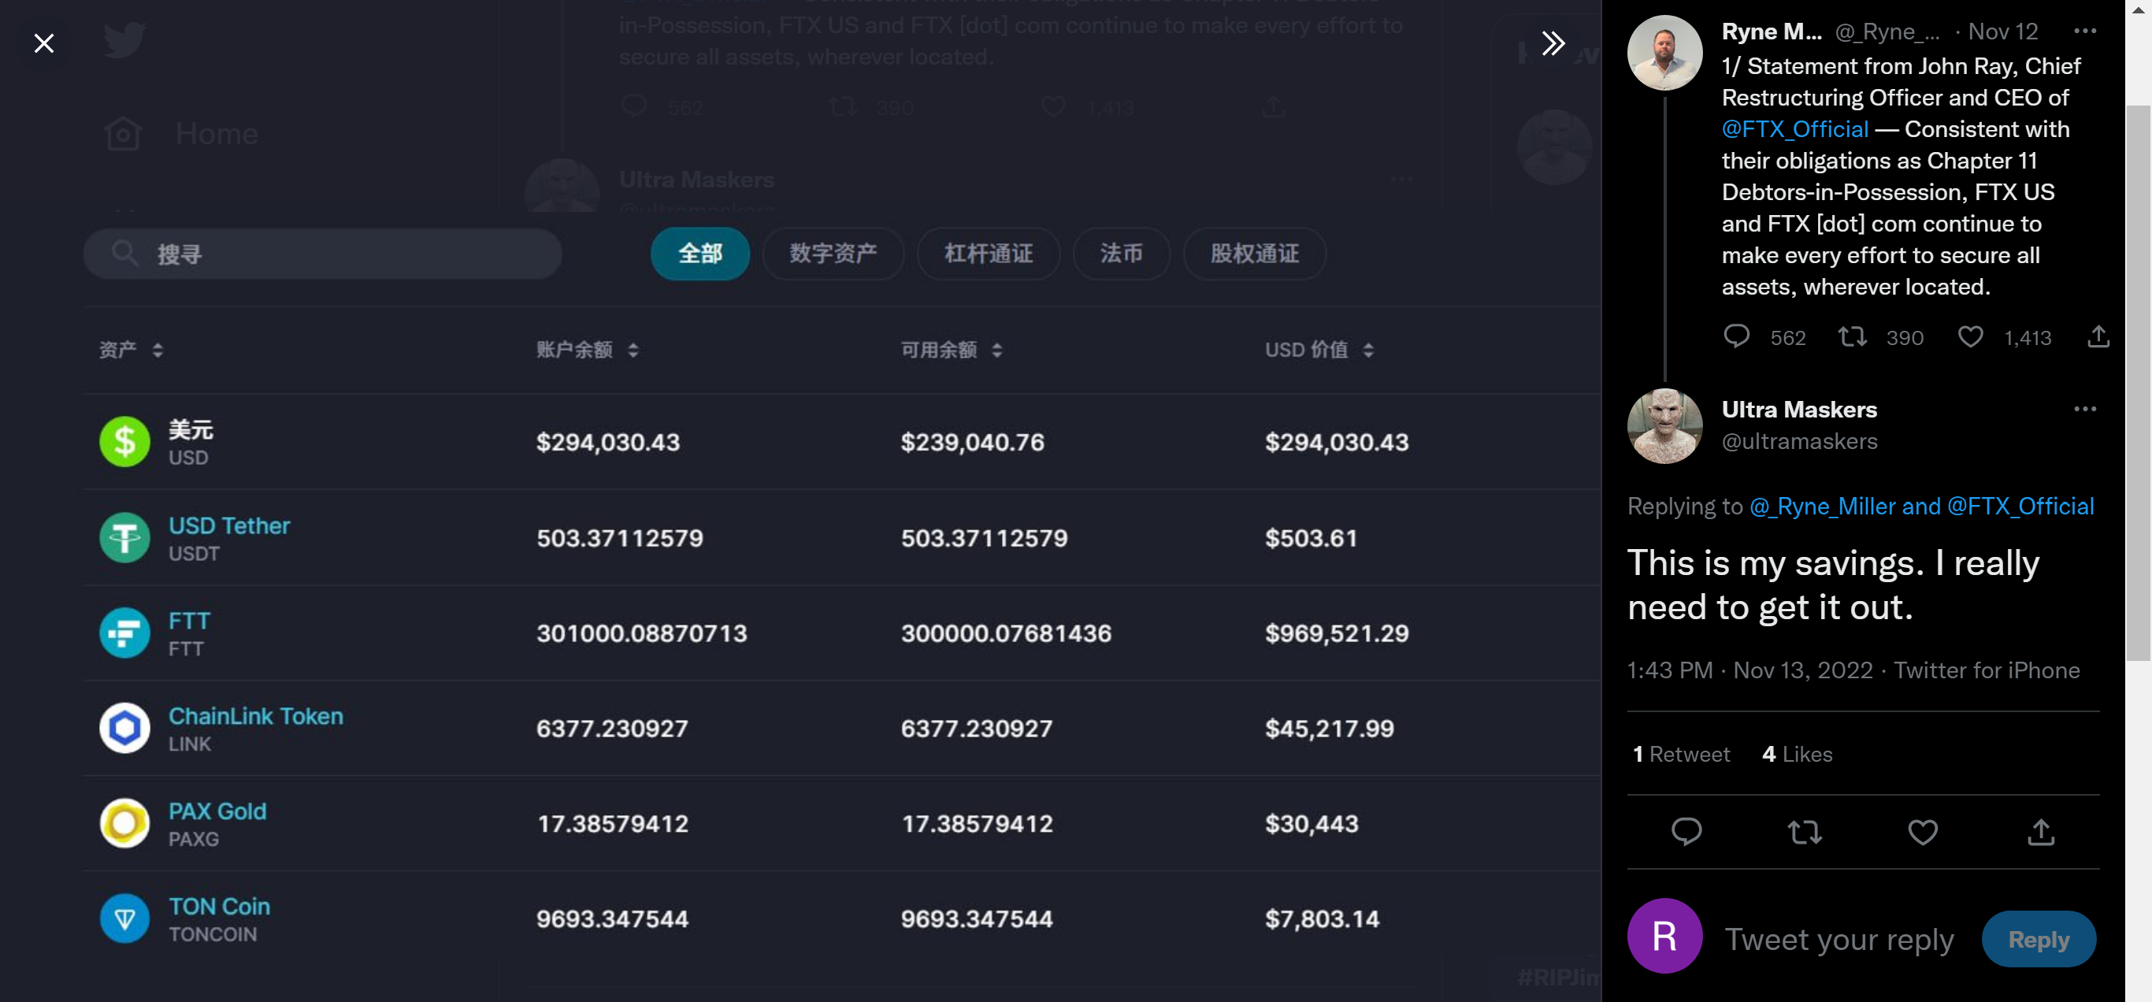Select the 股权通证 filter tab
This screenshot has width=2152, height=1002.
point(1254,253)
